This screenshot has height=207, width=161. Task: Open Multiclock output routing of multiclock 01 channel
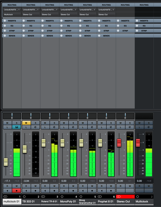12,15
